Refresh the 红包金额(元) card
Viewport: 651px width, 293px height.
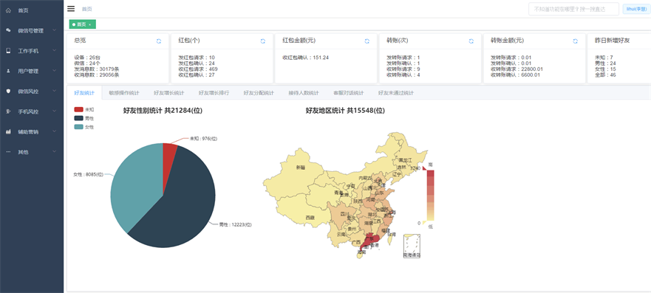point(367,41)
